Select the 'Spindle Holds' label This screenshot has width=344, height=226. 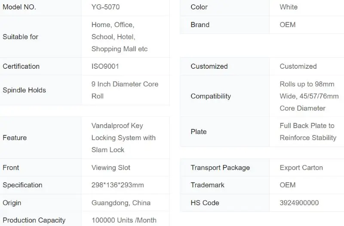point(24,90)
